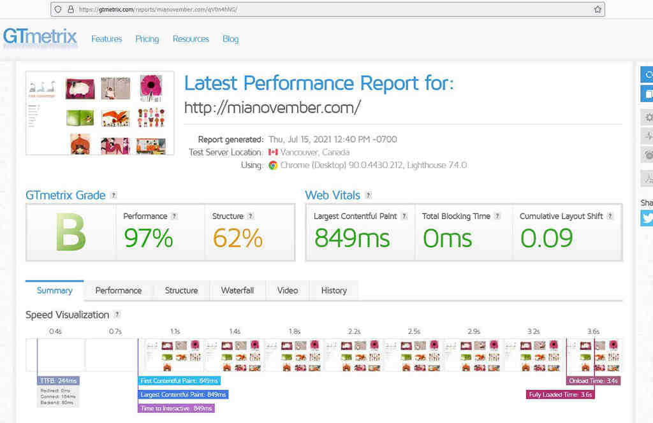Click the browser URL address field
653x423 pixels.
click(x=327, y=9)
